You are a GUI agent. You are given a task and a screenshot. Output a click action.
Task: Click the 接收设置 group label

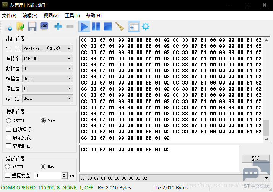pos(15,112)
